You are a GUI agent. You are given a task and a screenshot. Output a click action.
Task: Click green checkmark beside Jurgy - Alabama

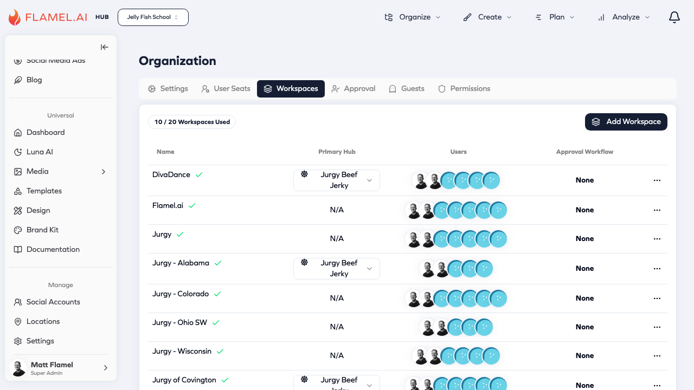click(218, 263)
